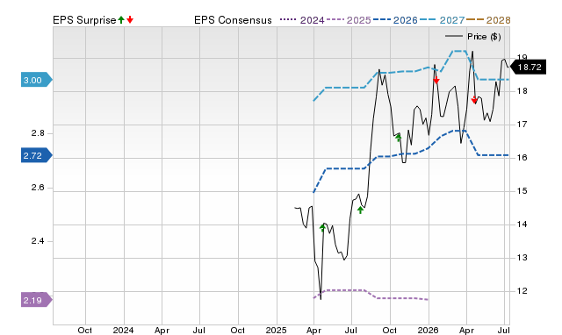Click the green EPS Surprise up arrow in legend
This screenshot has width=562, height=335.
coord(121,19)
